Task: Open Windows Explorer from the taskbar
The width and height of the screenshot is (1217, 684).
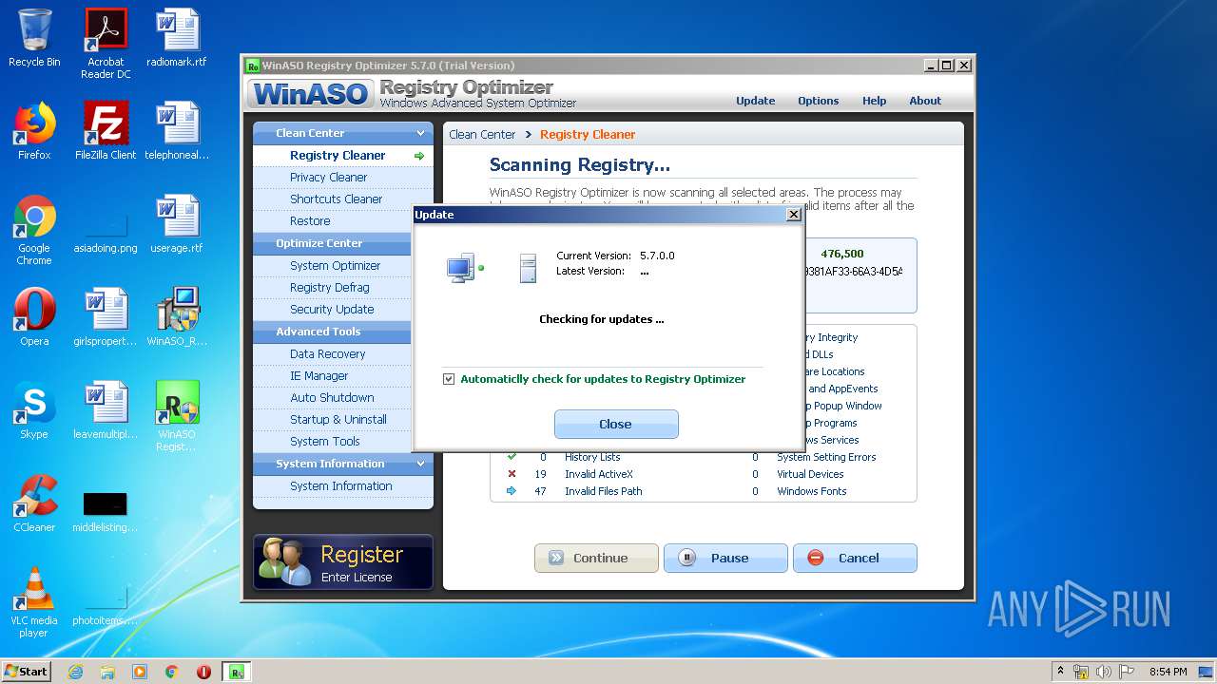Action: click(x=107, y=672)
